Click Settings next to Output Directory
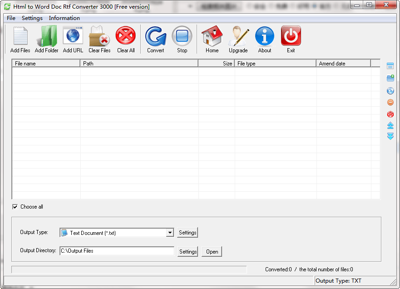The width and height of the screenshot is (400, 289). point(188,251)
